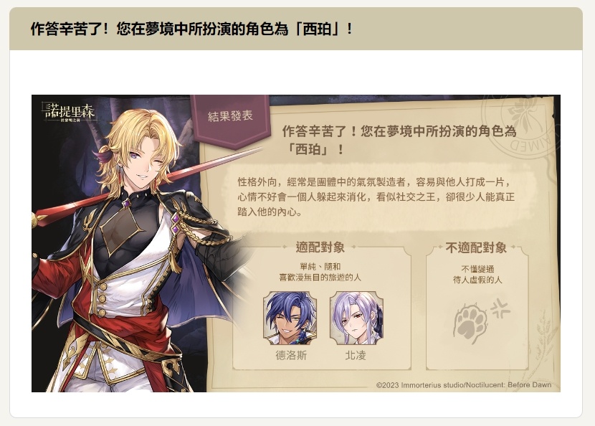Viewport: 595px width, 426px height.
Task: Click the 德洛斯 name label
Action: [x=291, y=356]
